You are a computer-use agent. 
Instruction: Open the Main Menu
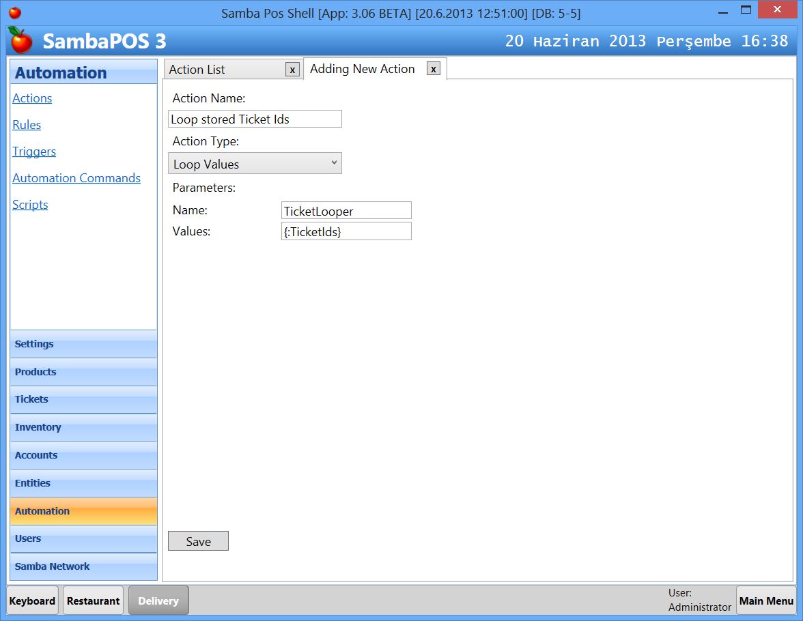[766, 601]
